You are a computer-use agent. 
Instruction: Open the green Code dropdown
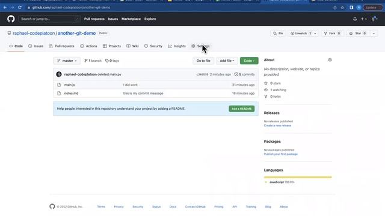tap(249, 61)
